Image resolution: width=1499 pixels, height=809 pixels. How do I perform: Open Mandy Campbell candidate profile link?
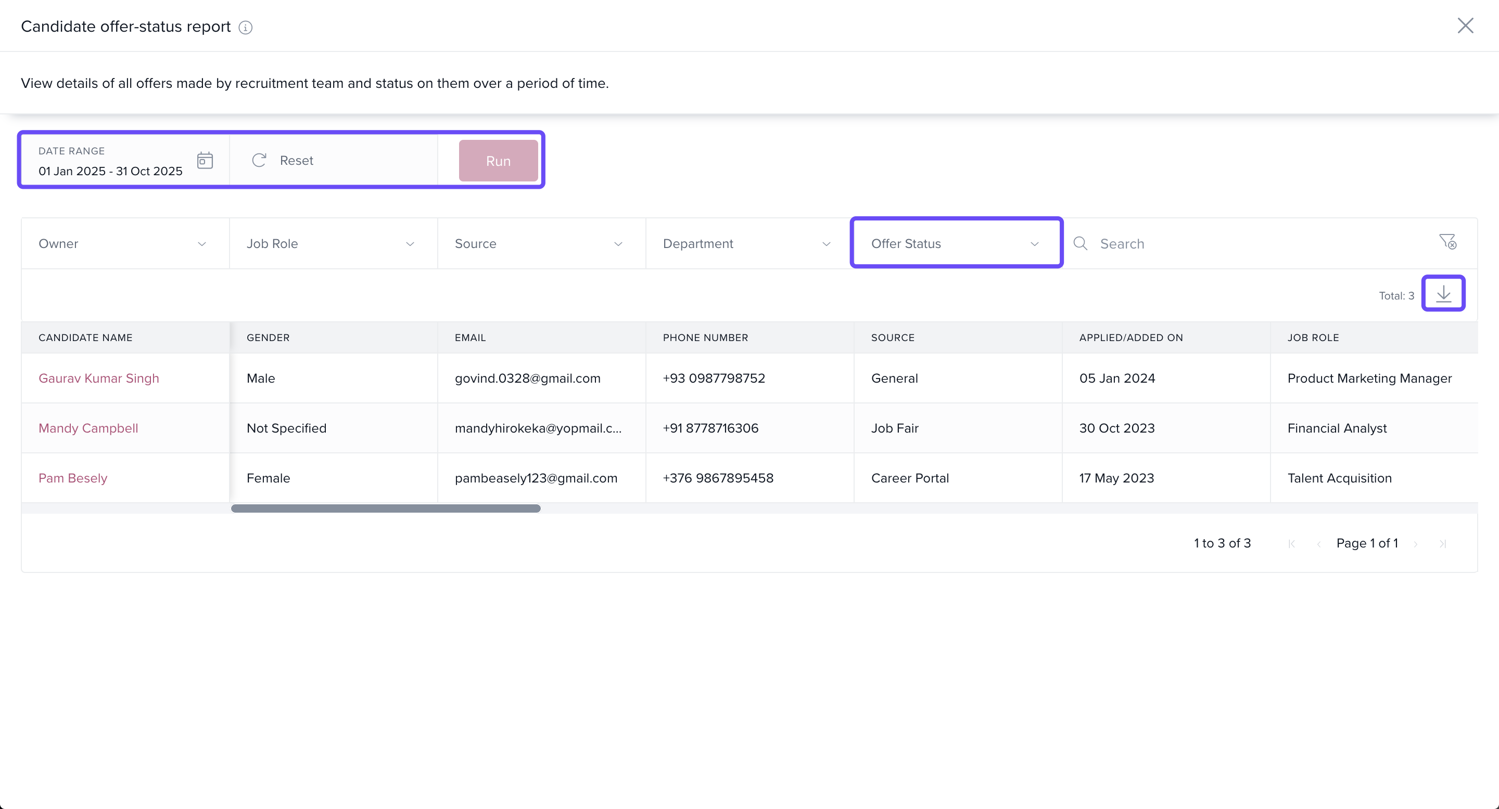(88, 428)
